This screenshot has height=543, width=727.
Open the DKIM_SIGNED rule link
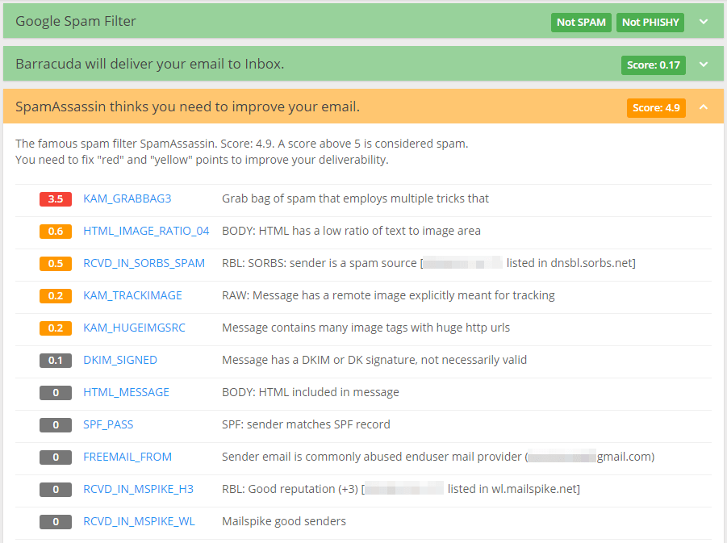coord(120,360)
